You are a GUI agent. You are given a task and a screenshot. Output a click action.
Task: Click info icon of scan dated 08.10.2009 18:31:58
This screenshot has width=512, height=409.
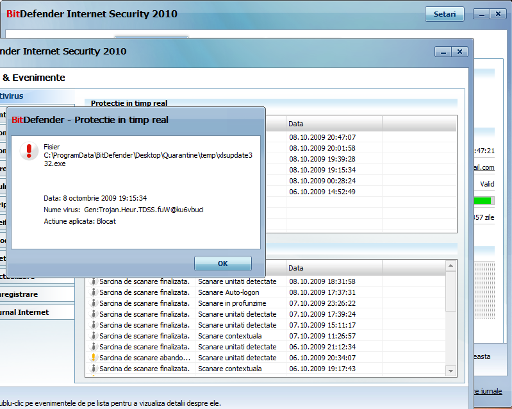(94, 281)
